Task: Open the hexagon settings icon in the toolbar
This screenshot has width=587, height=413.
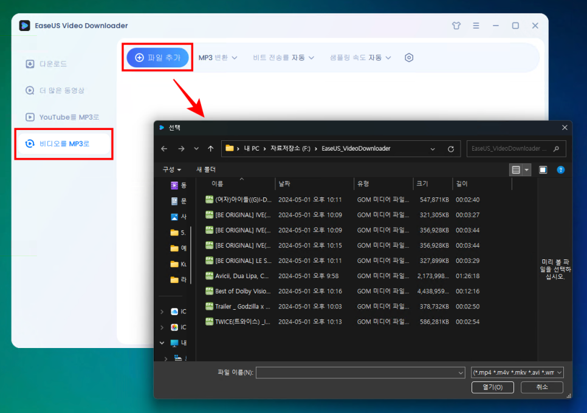Action: (409, 58)
